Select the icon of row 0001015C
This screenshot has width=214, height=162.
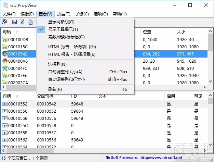coord(5,47)
